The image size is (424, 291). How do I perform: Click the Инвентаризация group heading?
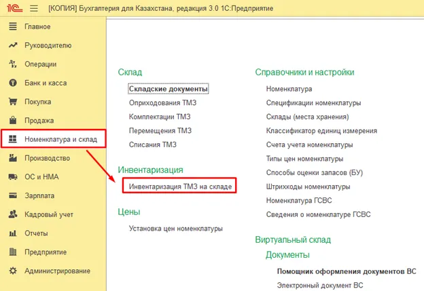[x=151, y=170]
